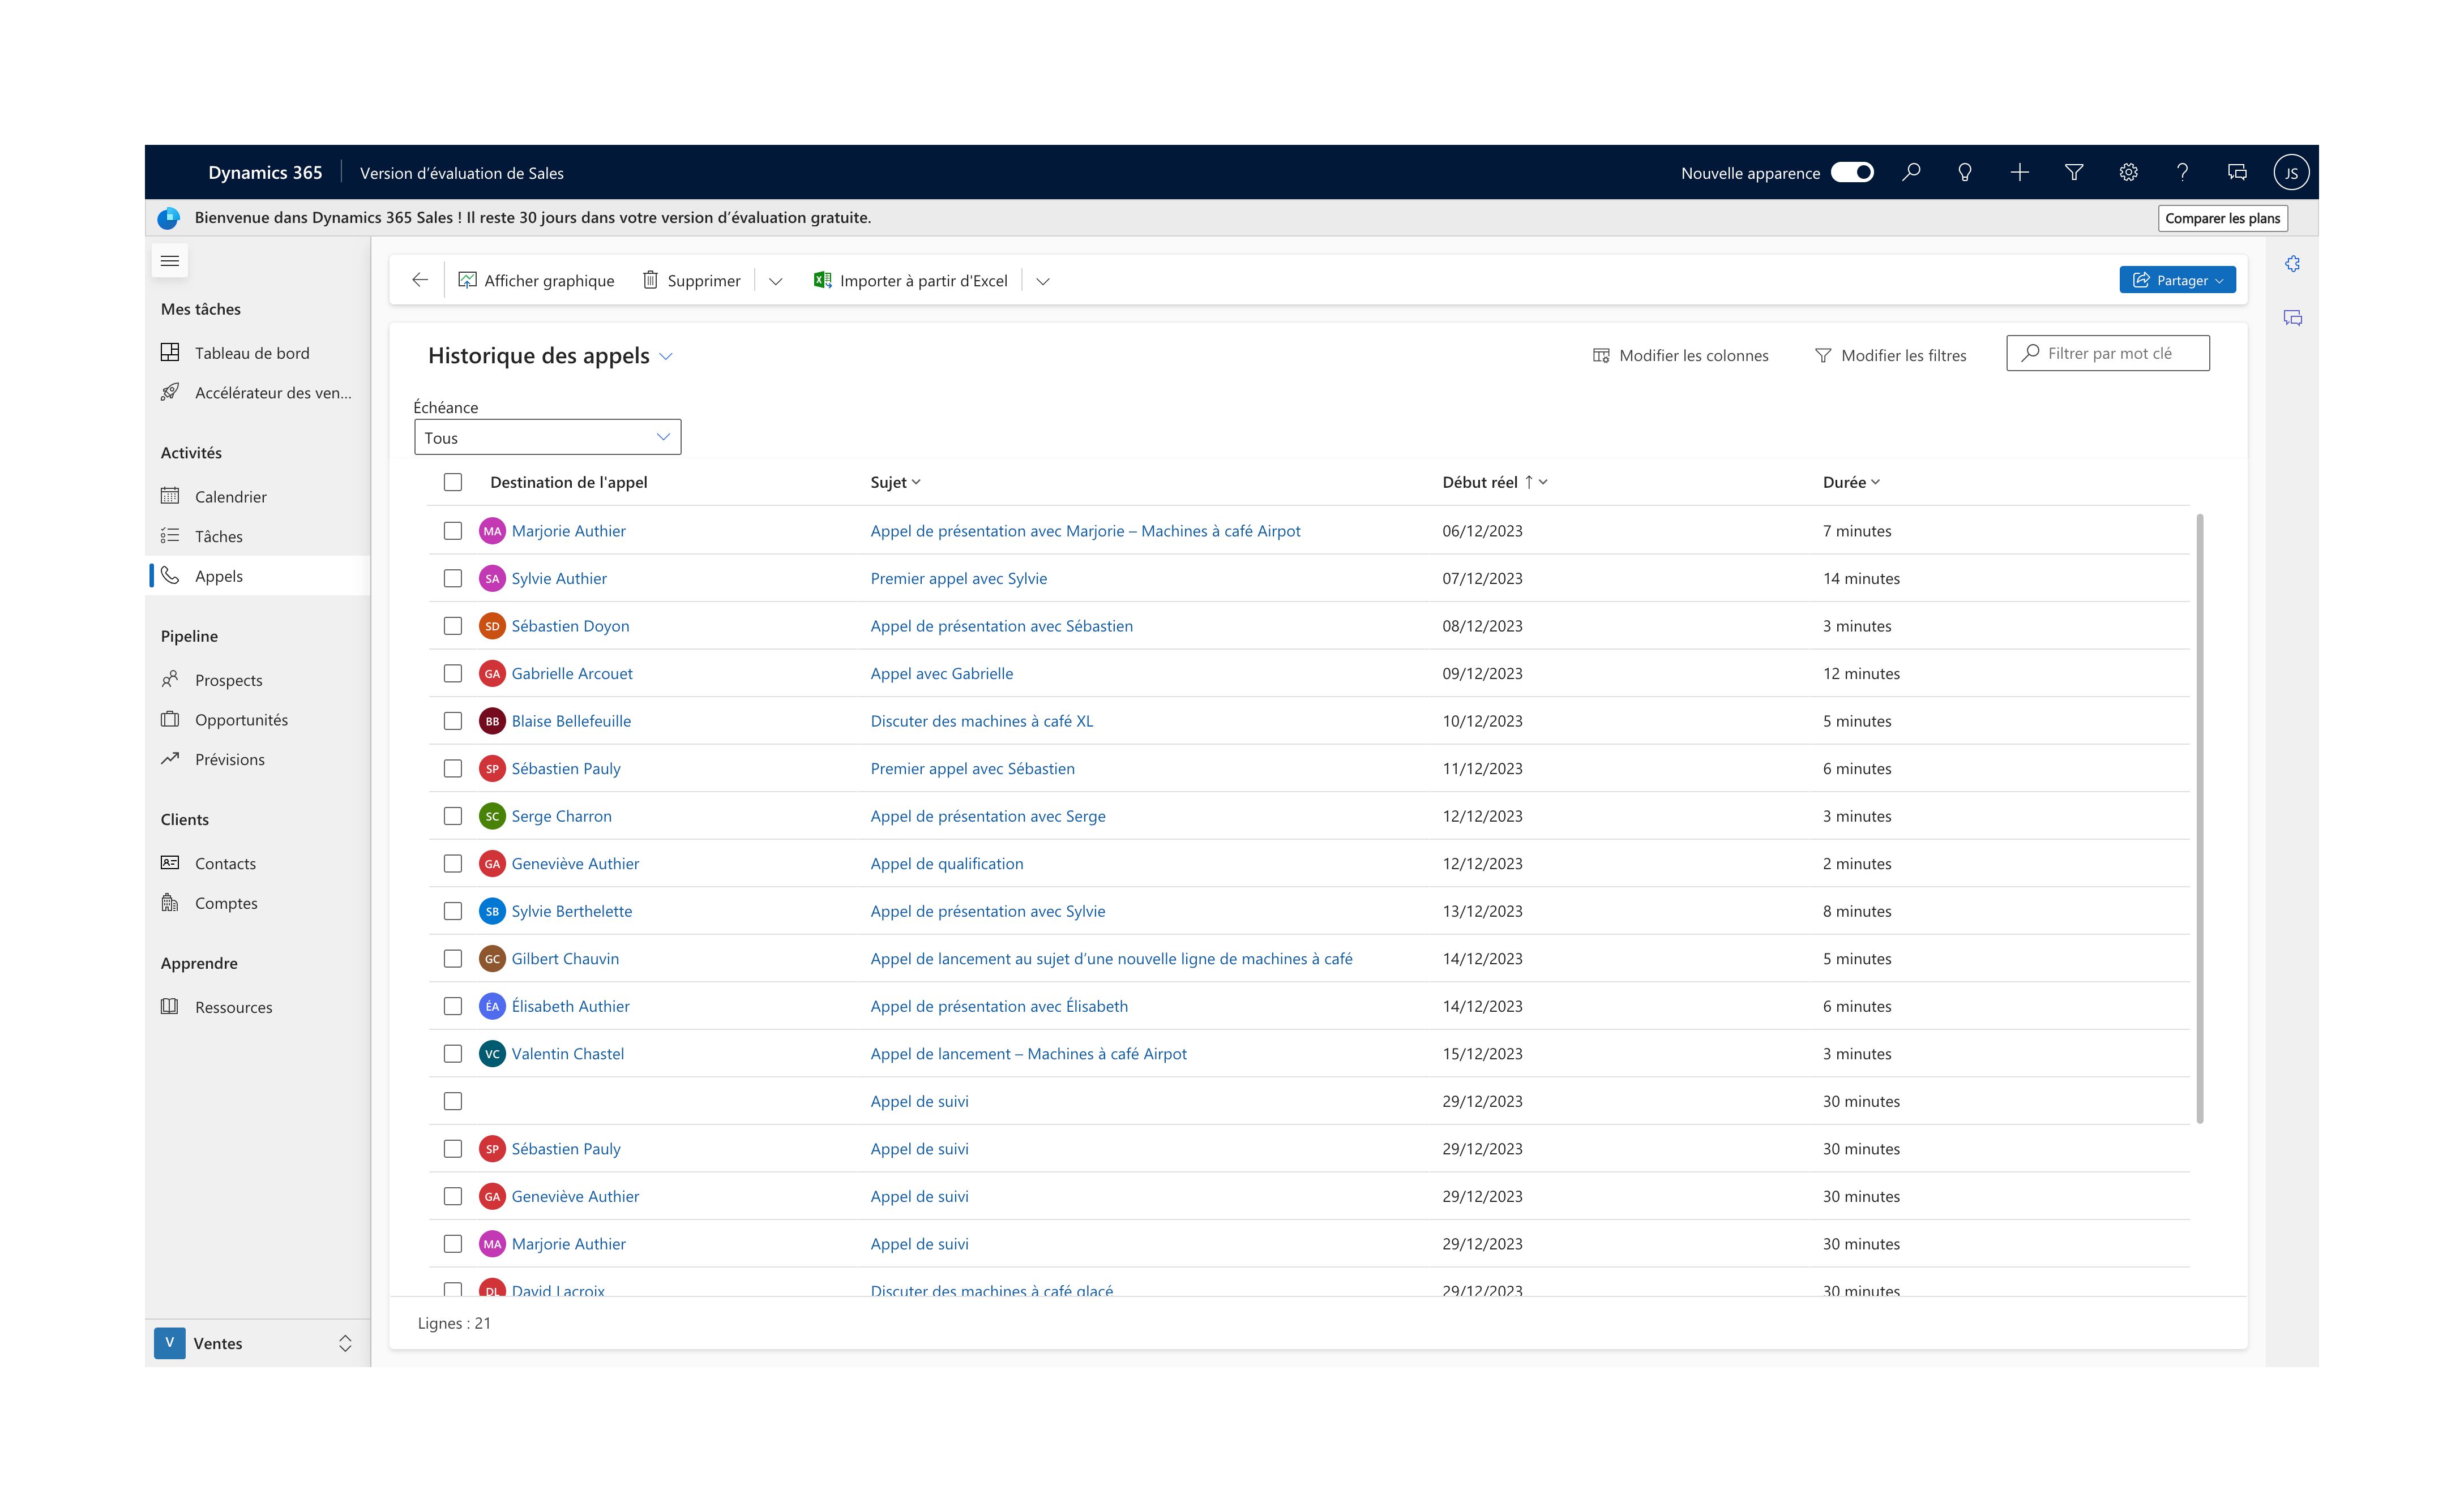Check the Geneviève Authier qualification row checkbox

(453, 863)
